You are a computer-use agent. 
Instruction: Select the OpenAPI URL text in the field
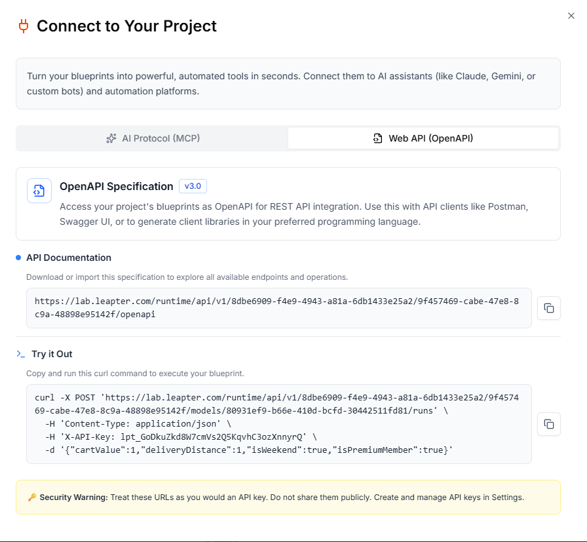tap(282, 308)
